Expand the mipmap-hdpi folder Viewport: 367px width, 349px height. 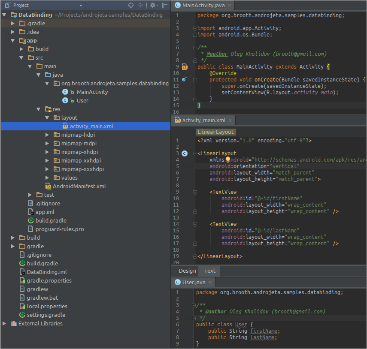47,135
